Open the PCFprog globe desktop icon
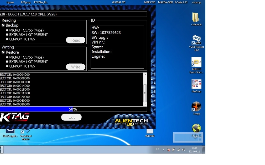 (196, 128)
